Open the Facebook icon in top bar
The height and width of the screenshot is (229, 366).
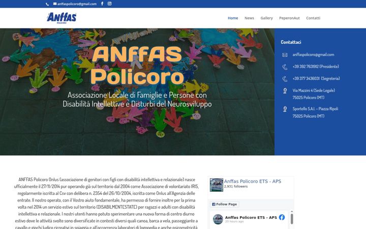click(x=102, y=4)
